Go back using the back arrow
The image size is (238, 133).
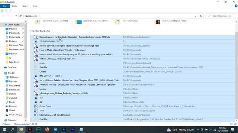(x=3, y=16)
